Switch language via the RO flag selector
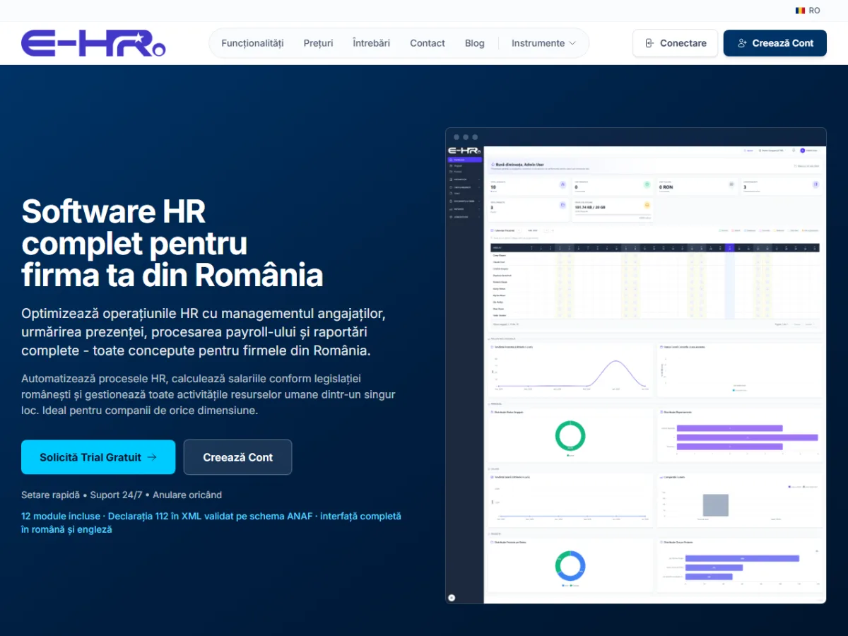848x636 pixels. point(807,11)
